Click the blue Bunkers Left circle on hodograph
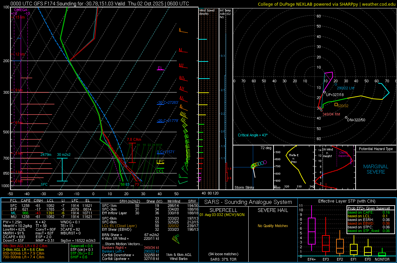The width and height of the screenshot is (397, 263). coord(336,84)
